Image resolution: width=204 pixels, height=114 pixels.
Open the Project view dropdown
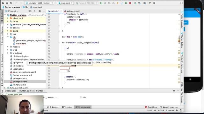[12, 11]
